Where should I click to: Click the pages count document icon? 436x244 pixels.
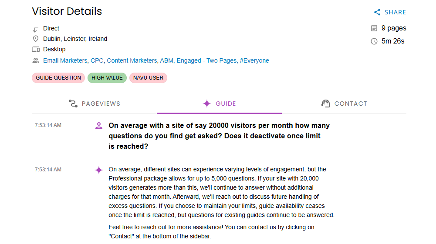(374, 28)
